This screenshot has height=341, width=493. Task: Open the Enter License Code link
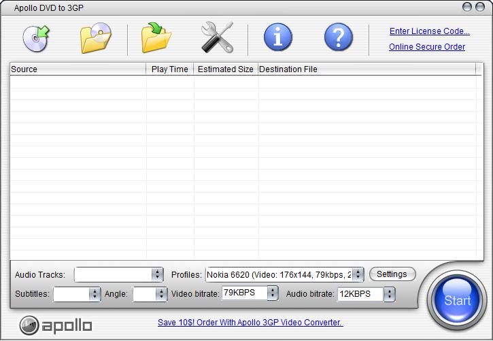pyautogui.click(x=430, y=31)
